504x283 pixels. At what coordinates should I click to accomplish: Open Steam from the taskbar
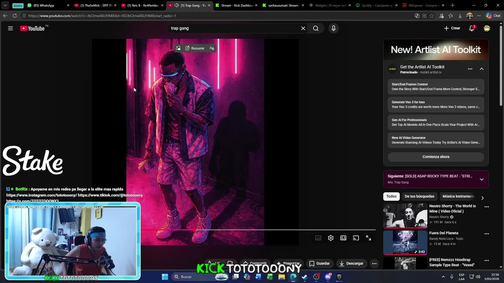coord(304,277)
